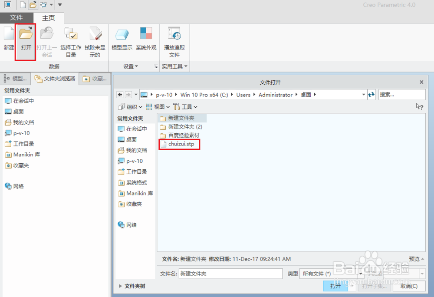Viewport: 434px width, 297px height.
Task: Click quick-access new document icon in title bar
Action: point(23,5)
